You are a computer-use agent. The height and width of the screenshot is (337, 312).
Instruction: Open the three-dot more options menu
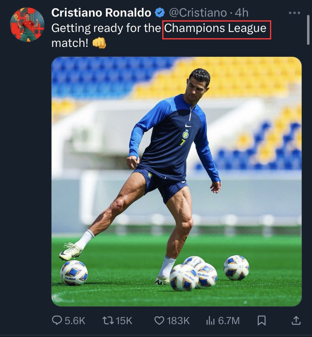point(295,13)
